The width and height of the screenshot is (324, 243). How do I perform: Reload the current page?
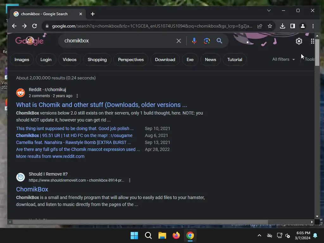tap(34, 26)
